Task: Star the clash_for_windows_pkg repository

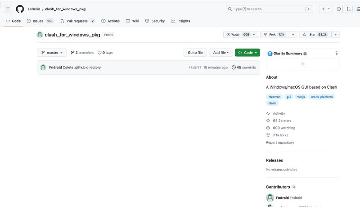Action: 315,35
